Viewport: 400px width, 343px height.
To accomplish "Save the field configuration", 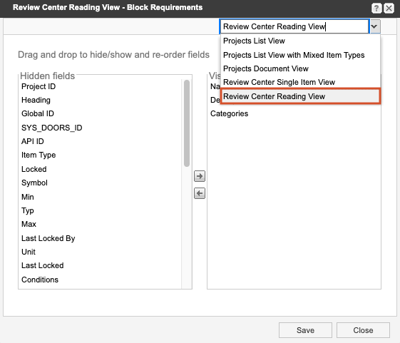I will coord(305,330).
